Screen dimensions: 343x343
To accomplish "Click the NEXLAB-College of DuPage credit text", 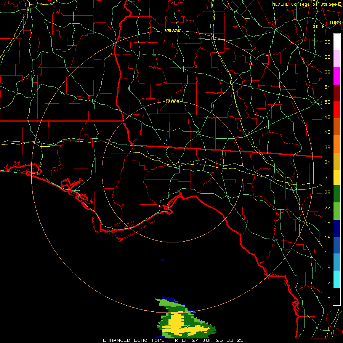I will click(306, 4).
